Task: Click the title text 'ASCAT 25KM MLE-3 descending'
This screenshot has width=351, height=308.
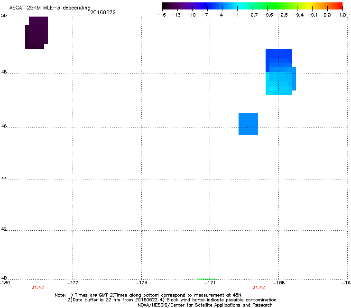Action: pos(50,8)
